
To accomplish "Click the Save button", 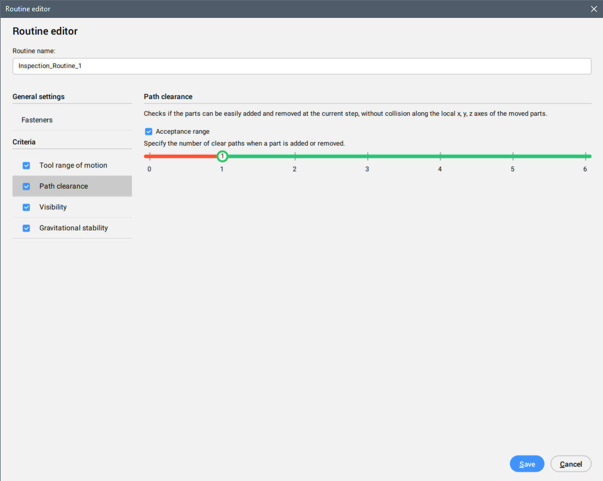I will click(527, 464).
